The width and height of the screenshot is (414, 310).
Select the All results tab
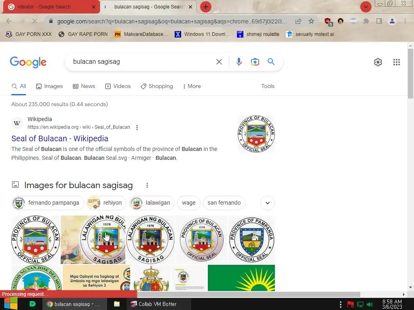[x=19, y=86]
